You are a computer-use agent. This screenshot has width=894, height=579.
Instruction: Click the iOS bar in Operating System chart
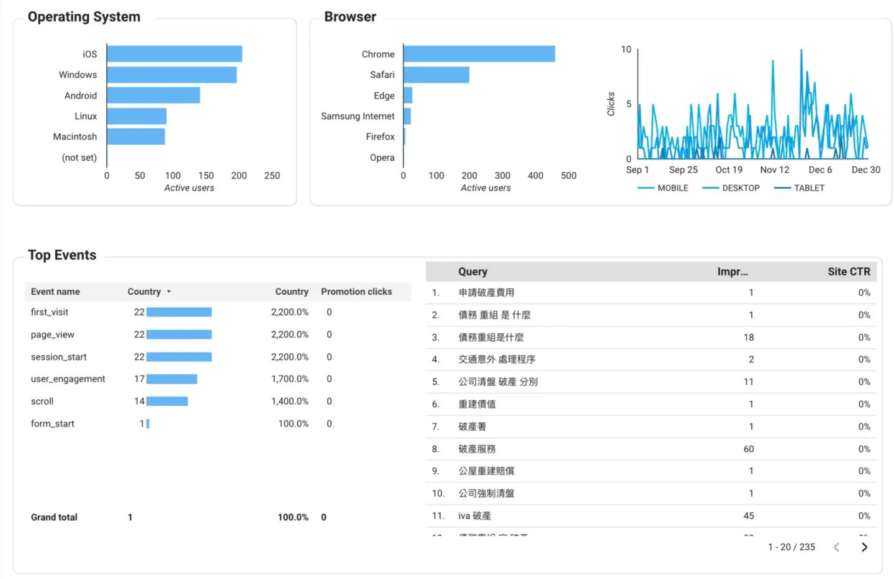pos(174,54)
